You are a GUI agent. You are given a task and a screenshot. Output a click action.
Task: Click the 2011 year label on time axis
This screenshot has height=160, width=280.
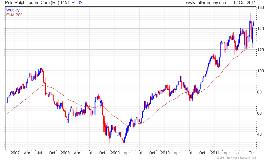pyautogui.click(x=215, y=153)
